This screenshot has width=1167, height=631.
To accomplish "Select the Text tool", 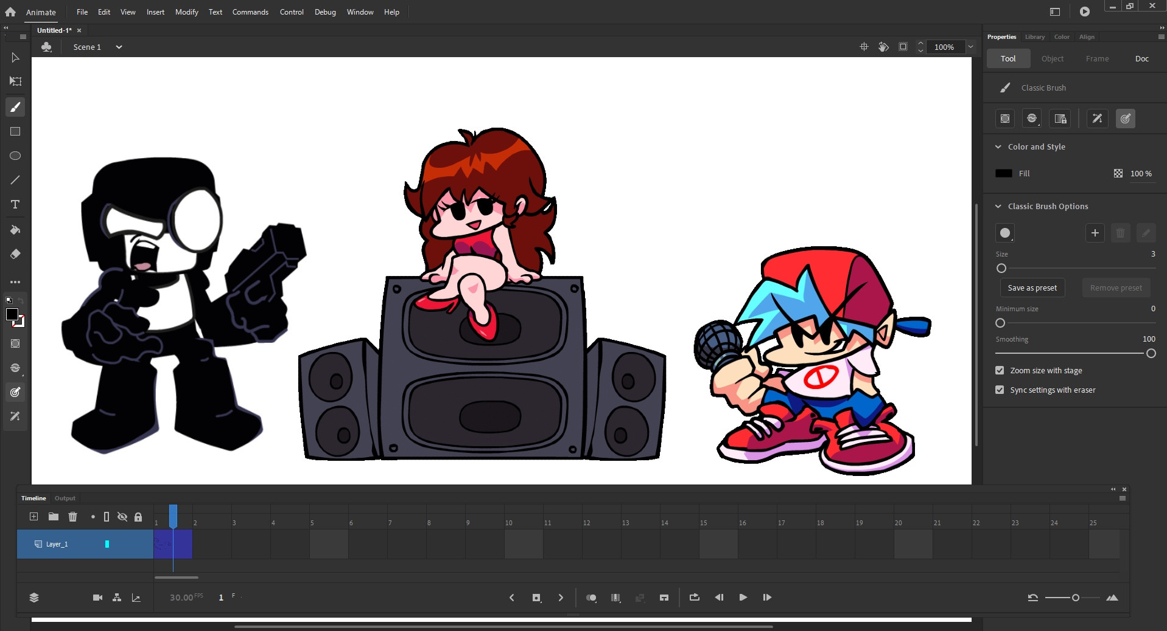I will pyautogui.click(x=15, y=205).
